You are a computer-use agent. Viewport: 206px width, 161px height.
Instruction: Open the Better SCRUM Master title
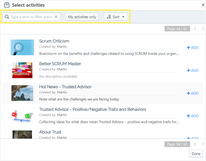(x=60, y=64)
